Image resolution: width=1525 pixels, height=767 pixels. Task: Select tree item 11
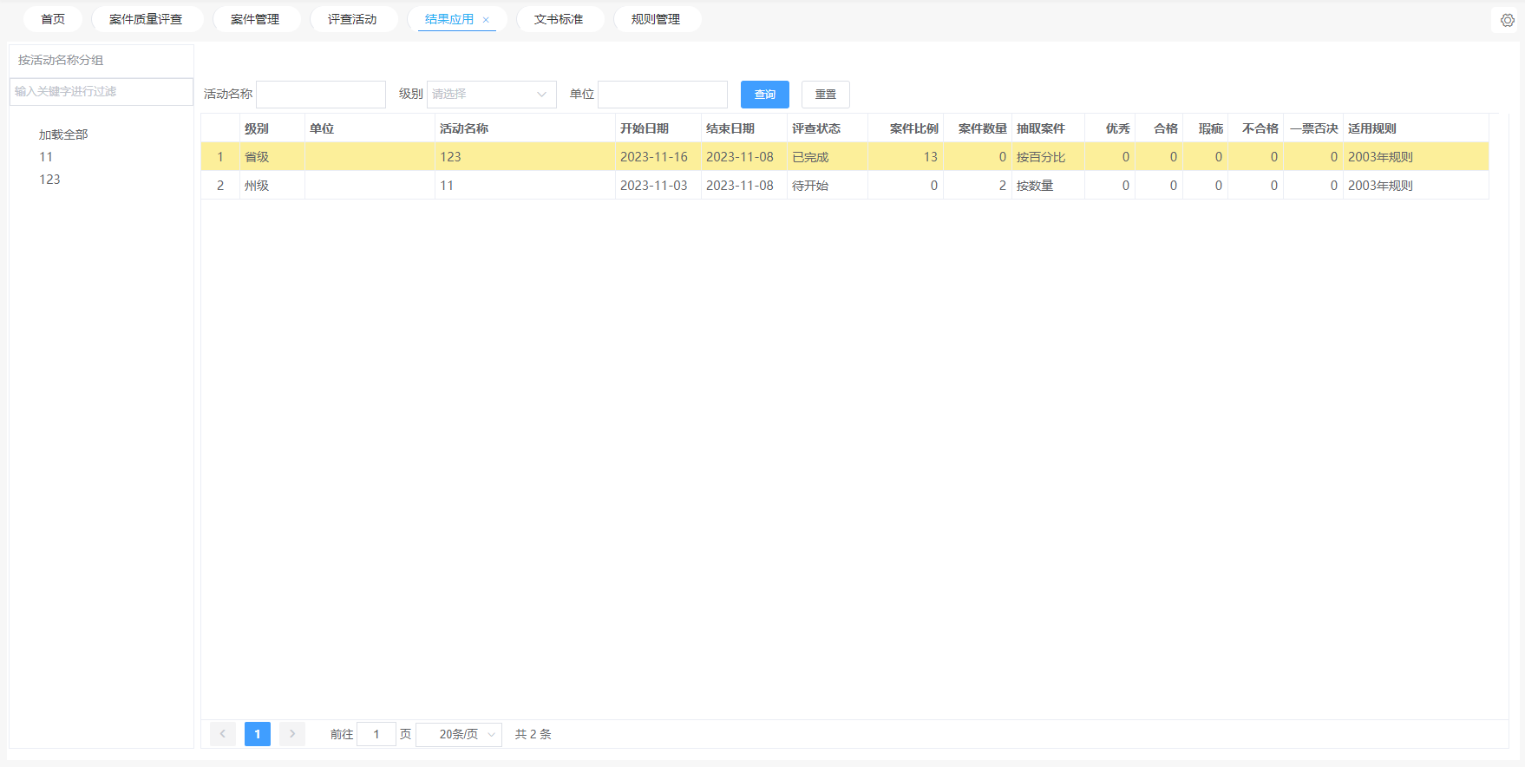click(x=46, y=157)
